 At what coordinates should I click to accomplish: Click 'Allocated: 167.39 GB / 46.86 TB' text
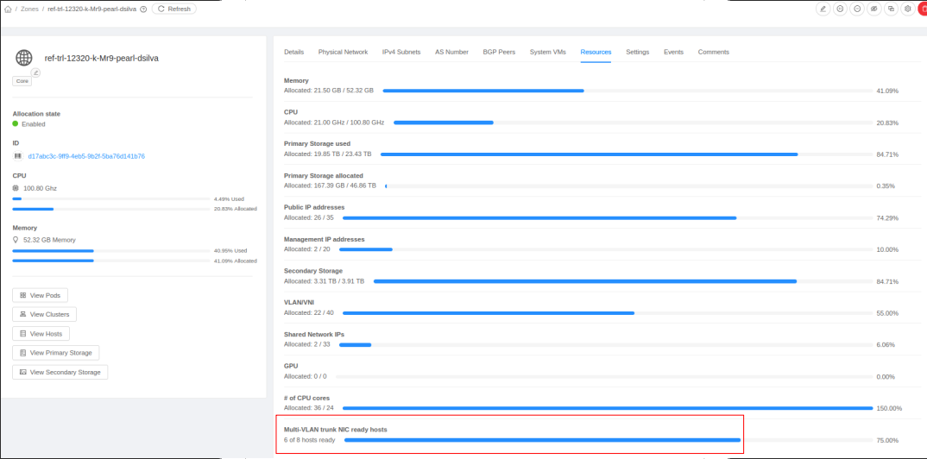click(330, 185)
